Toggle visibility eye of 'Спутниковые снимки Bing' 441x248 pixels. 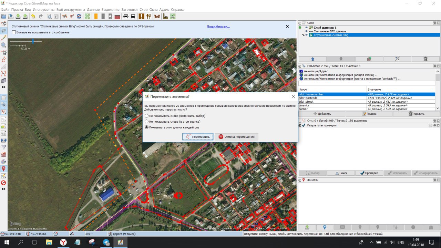pyautogui.click(x=306, y=35)
